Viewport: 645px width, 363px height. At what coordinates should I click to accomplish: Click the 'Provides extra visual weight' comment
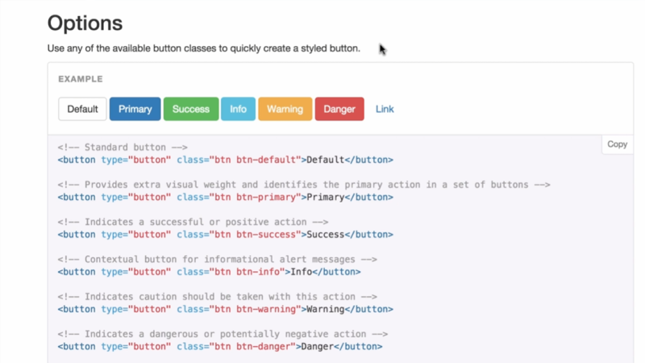[x=304, y=185]
